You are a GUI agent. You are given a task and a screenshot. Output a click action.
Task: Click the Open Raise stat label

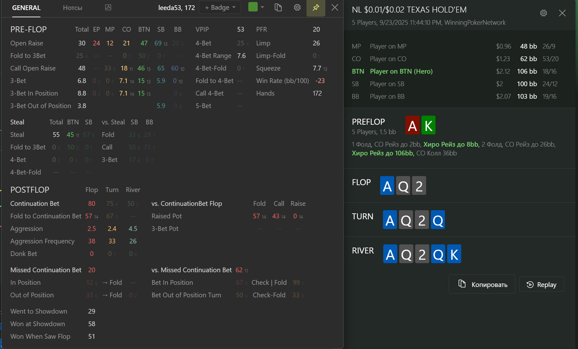pyautogui.click(x=27, y=43)
